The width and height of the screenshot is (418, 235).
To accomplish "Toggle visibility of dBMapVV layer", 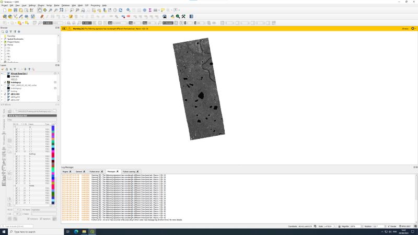I will [5, 97].
